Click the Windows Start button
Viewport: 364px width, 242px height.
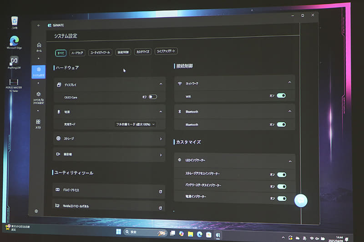tap(119, 232)
